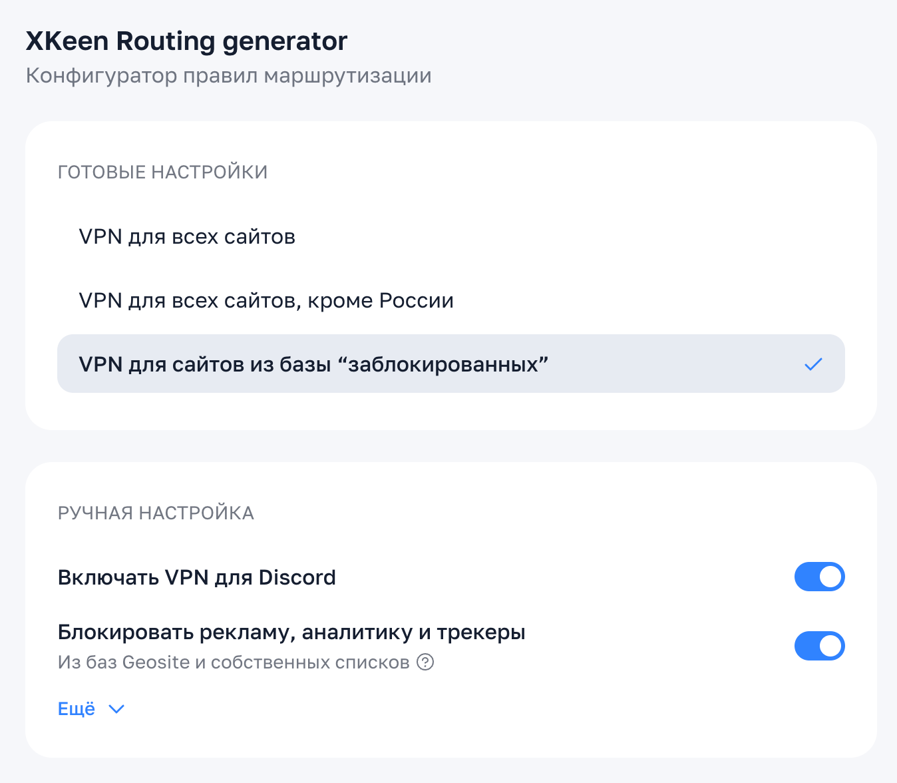
Task: Click the РУЧНАЯ НАСТРОЙКА section header
Action: 156,513
